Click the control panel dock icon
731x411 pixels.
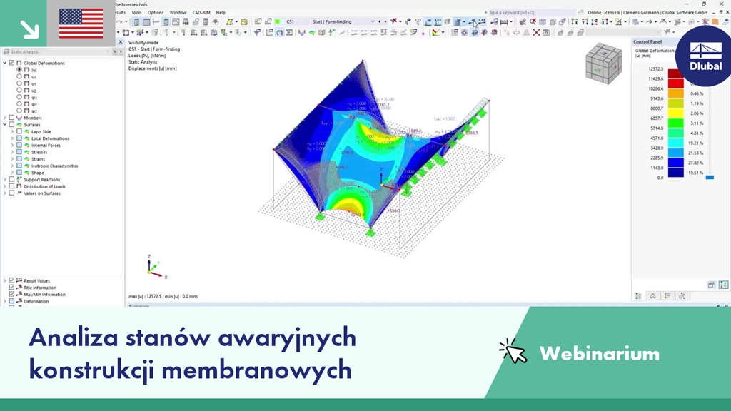711,285
